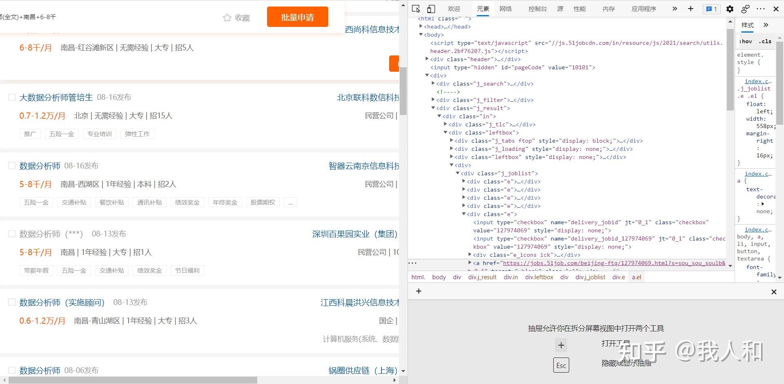Open the issues counter badge
This screenshot has height=384, width=784.
click(711, 9)
